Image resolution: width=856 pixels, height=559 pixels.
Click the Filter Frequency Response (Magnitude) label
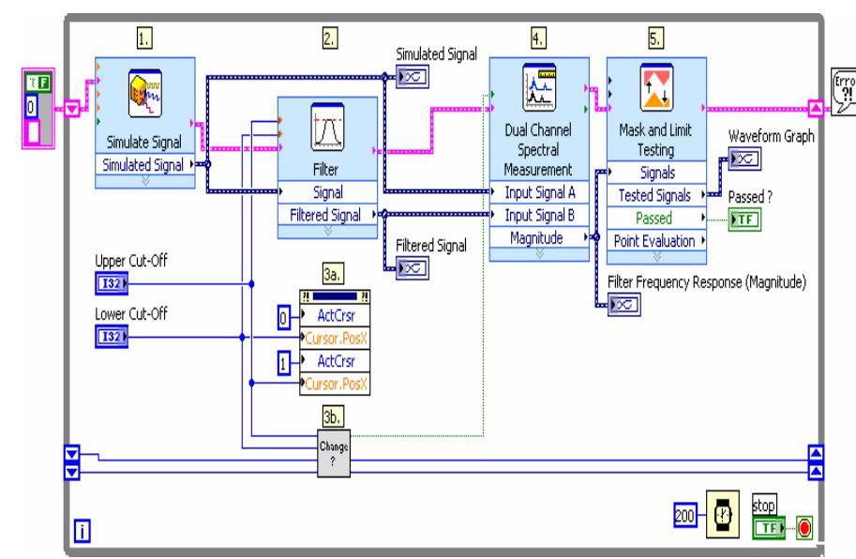pos(706,281)
